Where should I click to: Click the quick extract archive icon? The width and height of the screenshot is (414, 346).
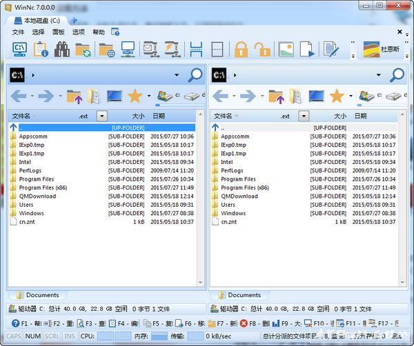[172, 50]
